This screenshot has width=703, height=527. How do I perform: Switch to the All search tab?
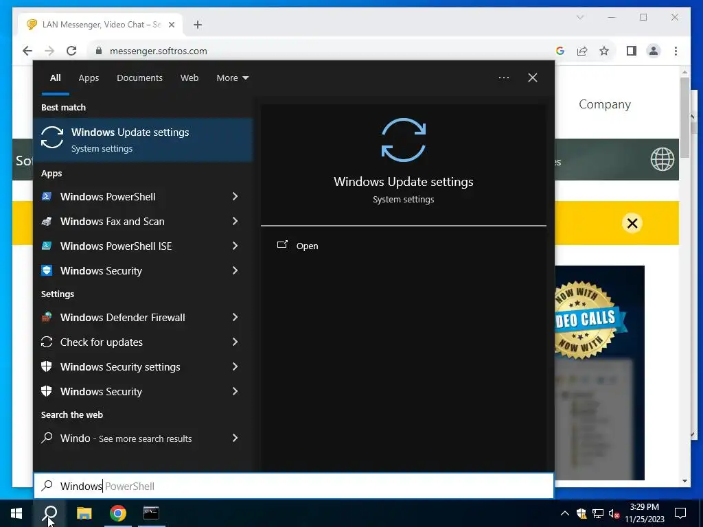coord(55,78)
